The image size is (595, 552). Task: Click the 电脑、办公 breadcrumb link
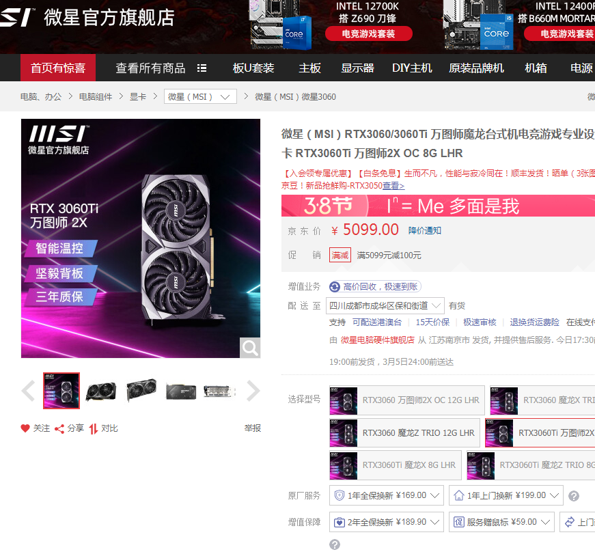[41, 97]
